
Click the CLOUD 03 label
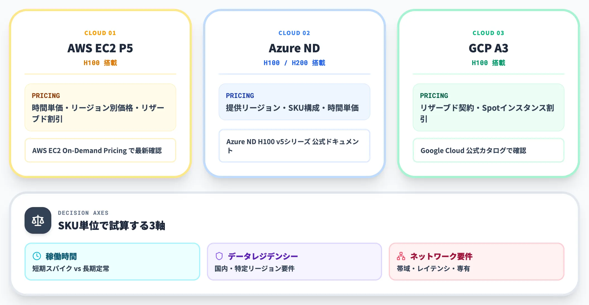(489, 33)
